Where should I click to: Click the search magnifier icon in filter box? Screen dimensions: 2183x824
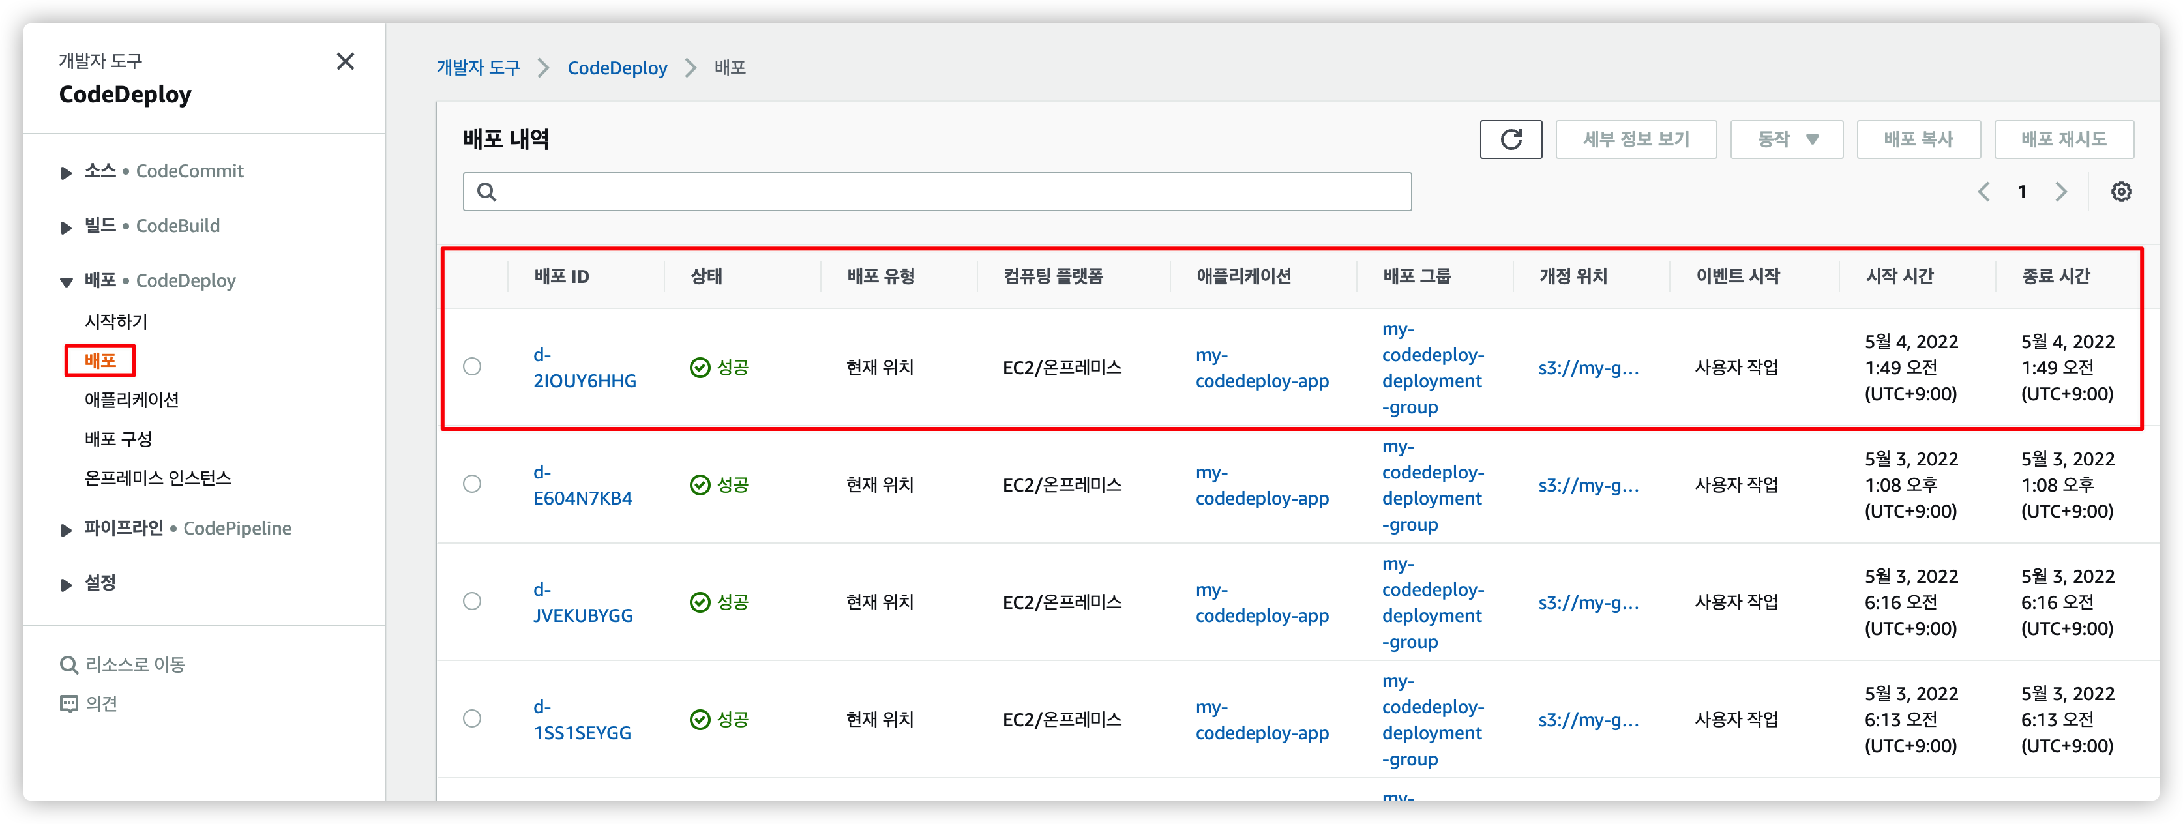(486, 192)
